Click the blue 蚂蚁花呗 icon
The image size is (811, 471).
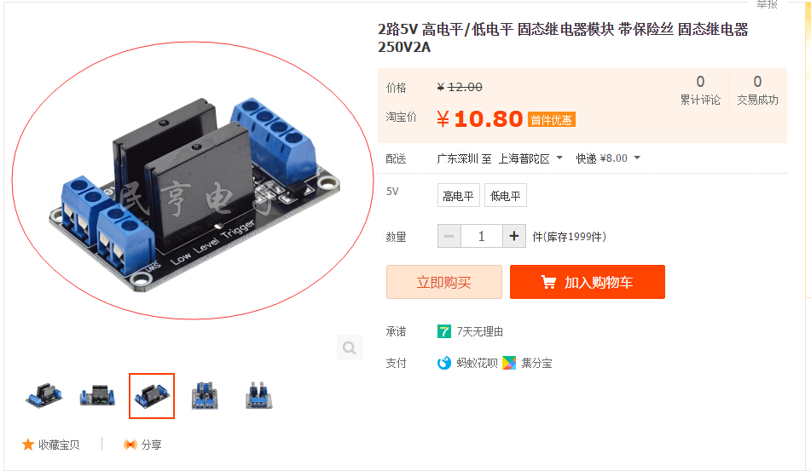[x=443, y=363]
